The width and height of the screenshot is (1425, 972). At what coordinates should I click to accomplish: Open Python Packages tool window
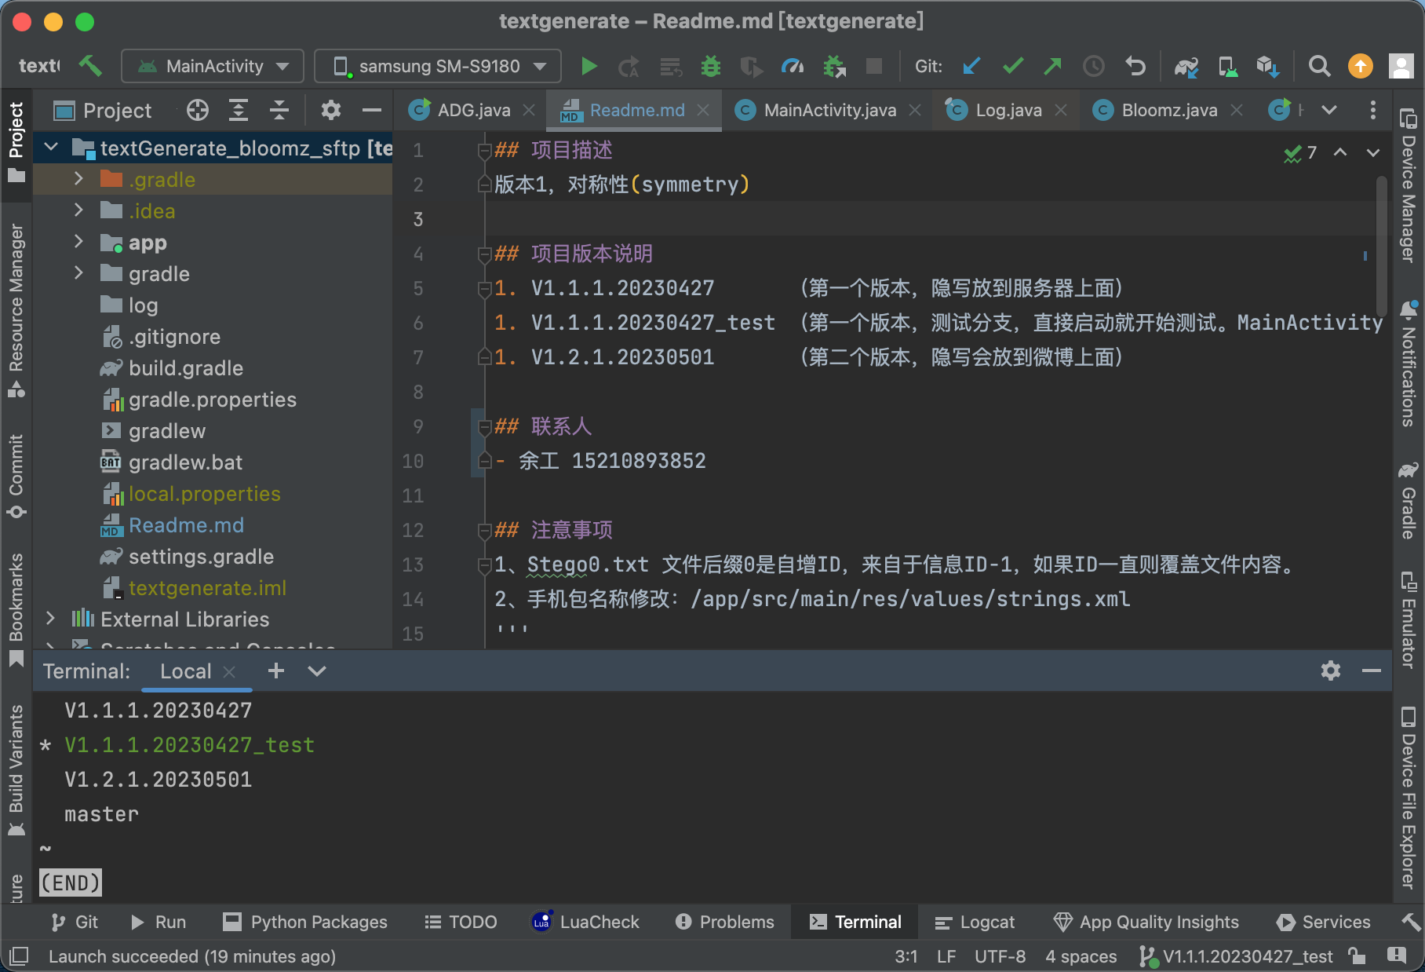tap(305, 922)
